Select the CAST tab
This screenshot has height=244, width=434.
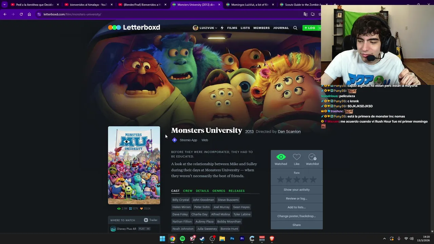[x=175, y=191]
